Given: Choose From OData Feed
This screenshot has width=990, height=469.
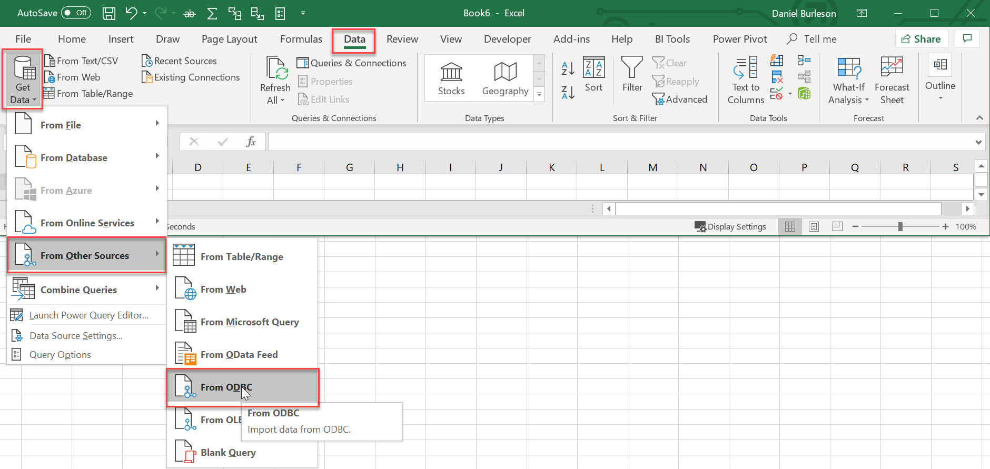Looking at the screenshot, I should click(x=242, y=354).
